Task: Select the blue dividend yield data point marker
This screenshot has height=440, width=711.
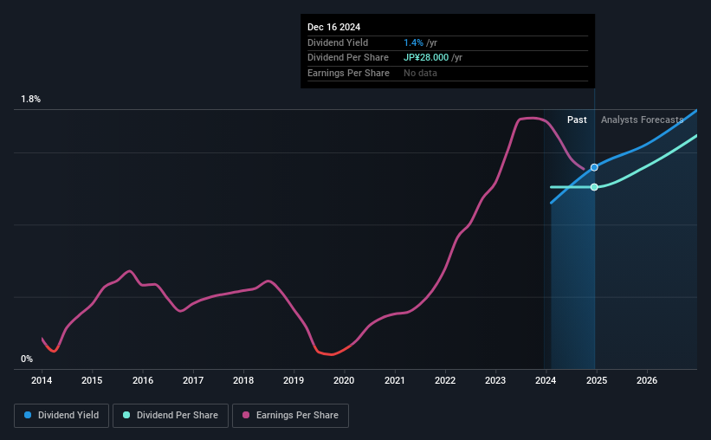Action: click(x=594, y=167)
